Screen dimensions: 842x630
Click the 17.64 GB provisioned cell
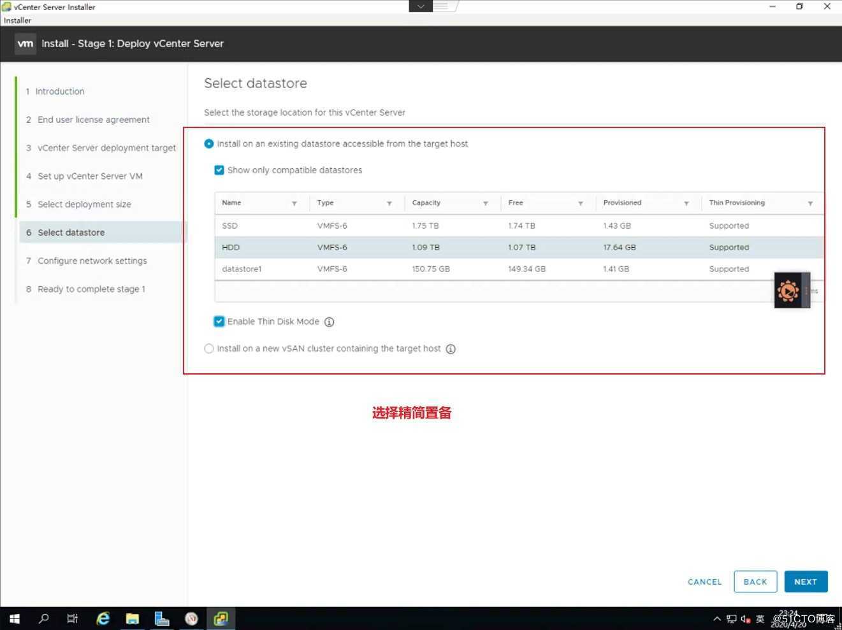620,247
